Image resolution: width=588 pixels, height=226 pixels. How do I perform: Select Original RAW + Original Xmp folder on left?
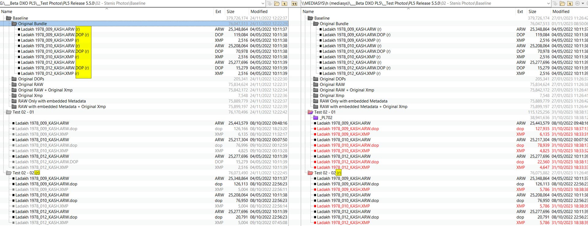point(45,90)
